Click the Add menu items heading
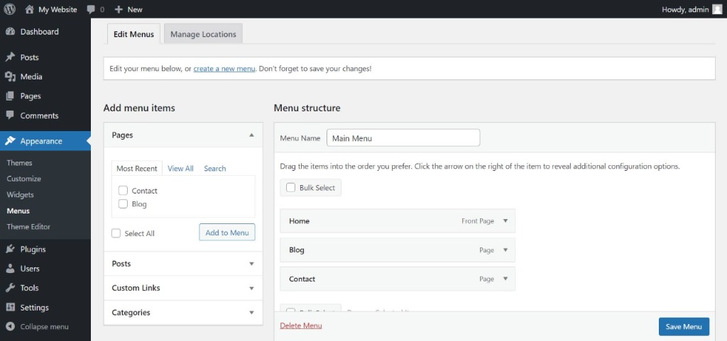This screenshot has width=727, height=341. click(139, 108)
